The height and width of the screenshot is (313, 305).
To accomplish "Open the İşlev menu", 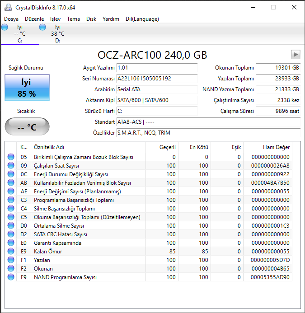I will [x=55, y=19].
